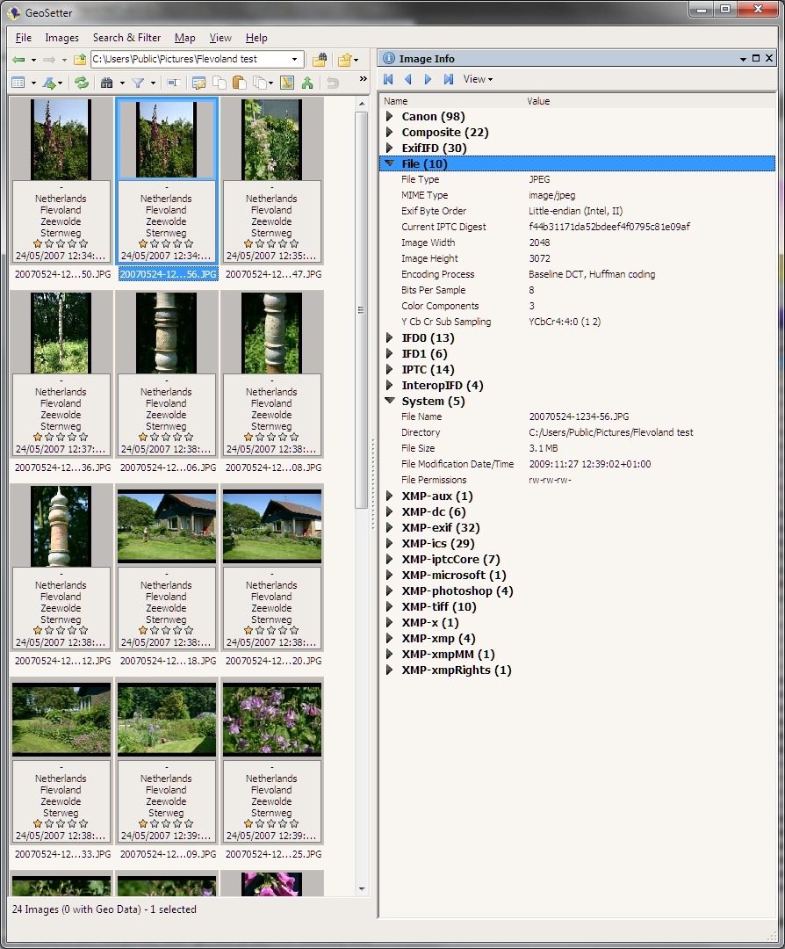Open the Search & Filter menu
The height and width of the screenshot is (949, 785).
coord(126,38)
